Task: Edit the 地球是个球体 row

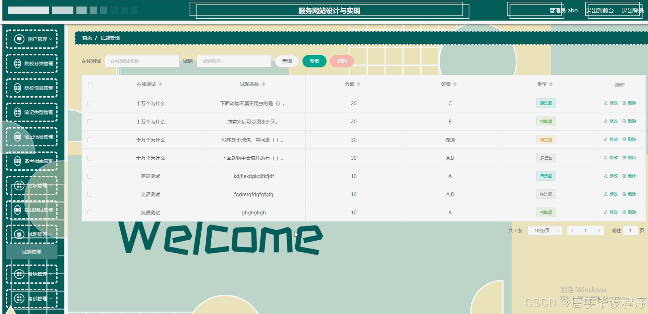Action: [x=611, y=140]
